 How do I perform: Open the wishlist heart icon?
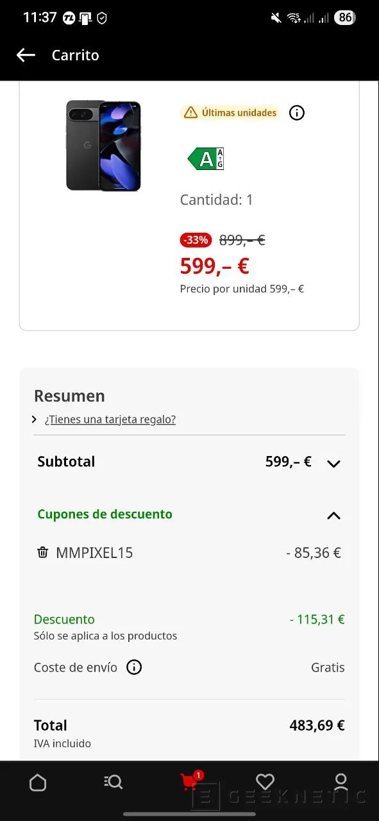point(265,782)
